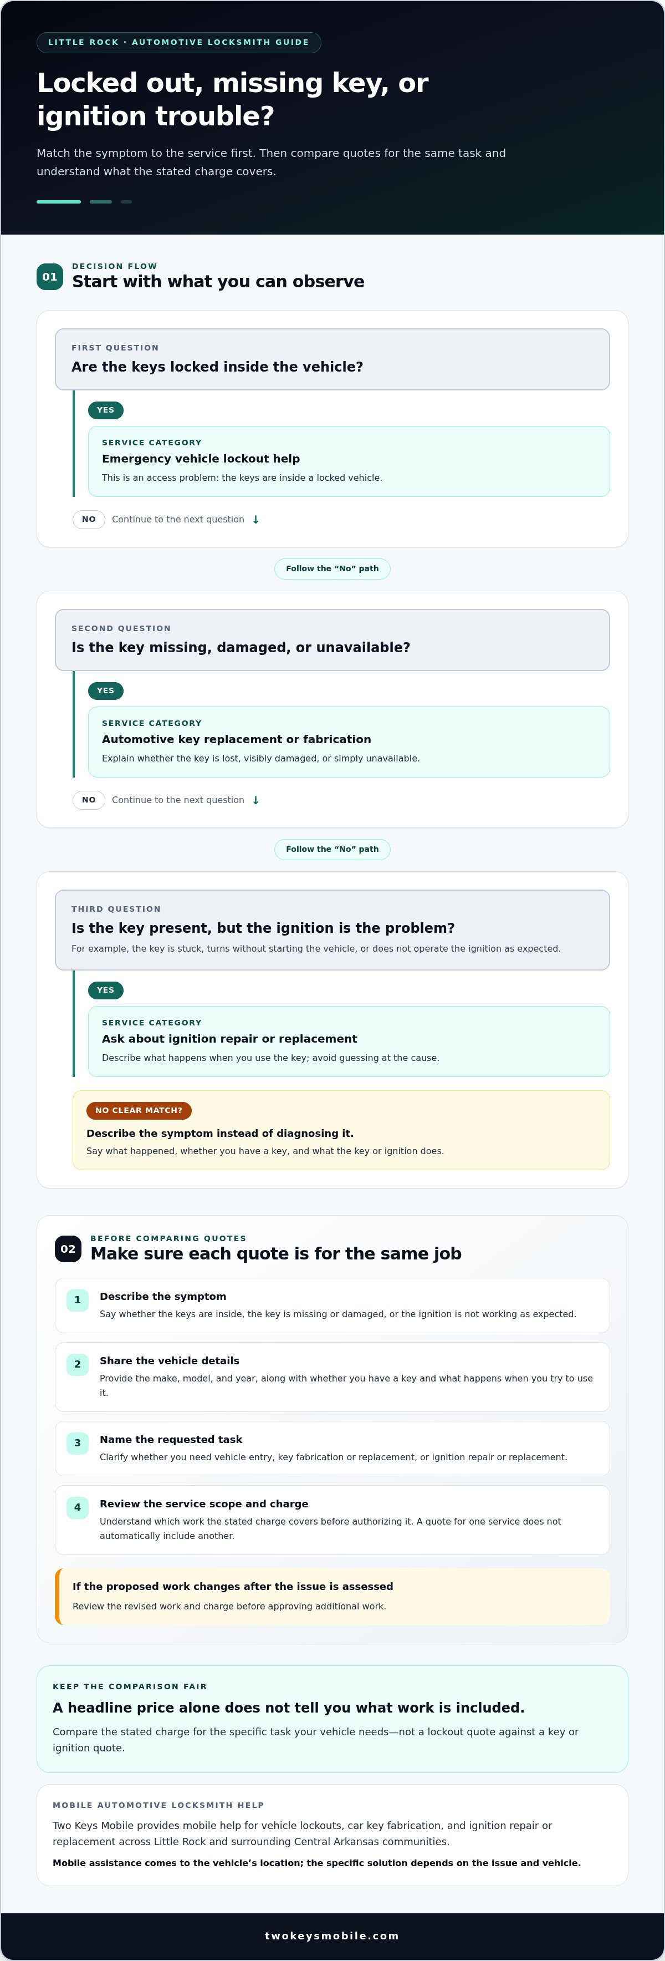665x1961 pixels.
Task: Expand the second question about missing key
Action: click(332, 640)
